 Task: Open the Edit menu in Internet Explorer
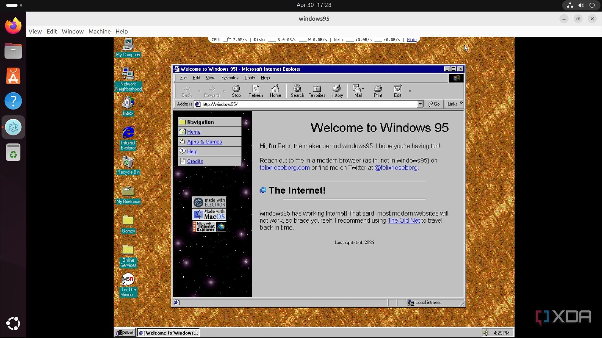tap(196, 78)
